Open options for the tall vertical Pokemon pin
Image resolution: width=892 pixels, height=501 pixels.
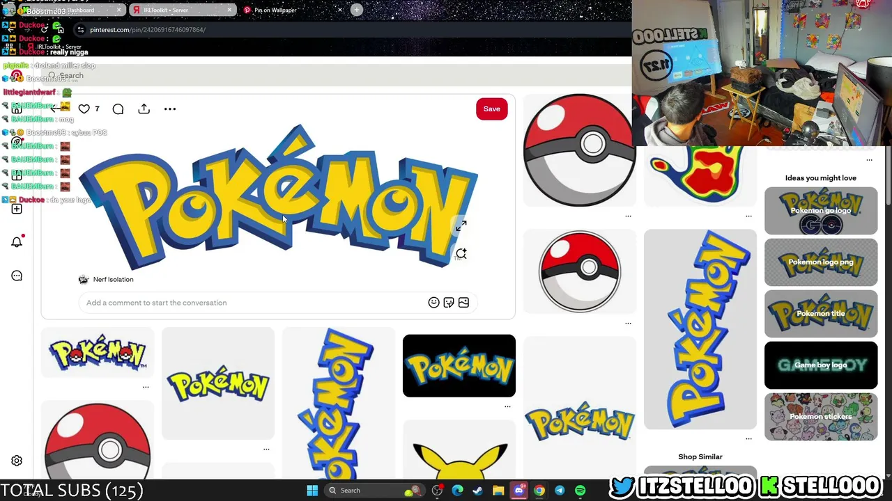point(748,438)
